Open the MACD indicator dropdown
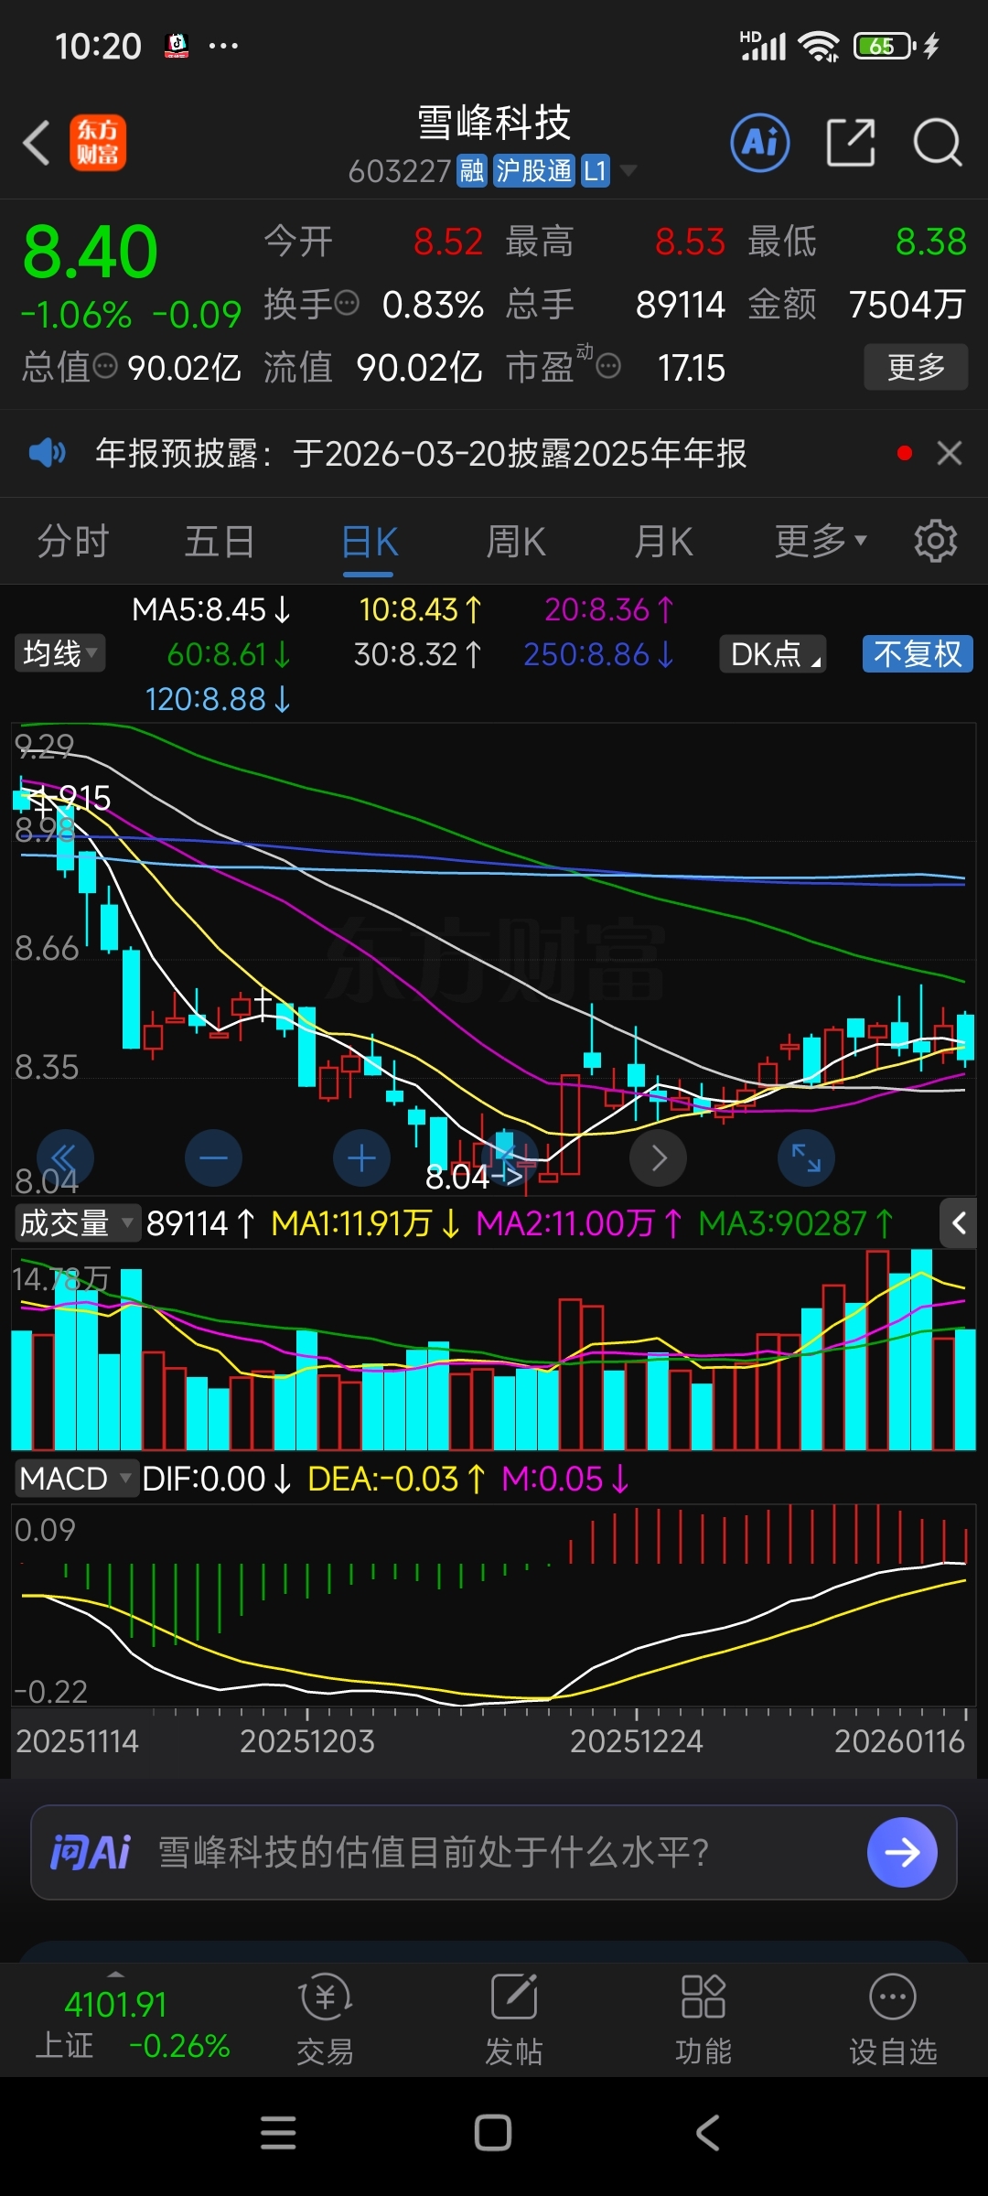The height and width of the screenshot is (2196, 988). click(x=77, y=1479)
